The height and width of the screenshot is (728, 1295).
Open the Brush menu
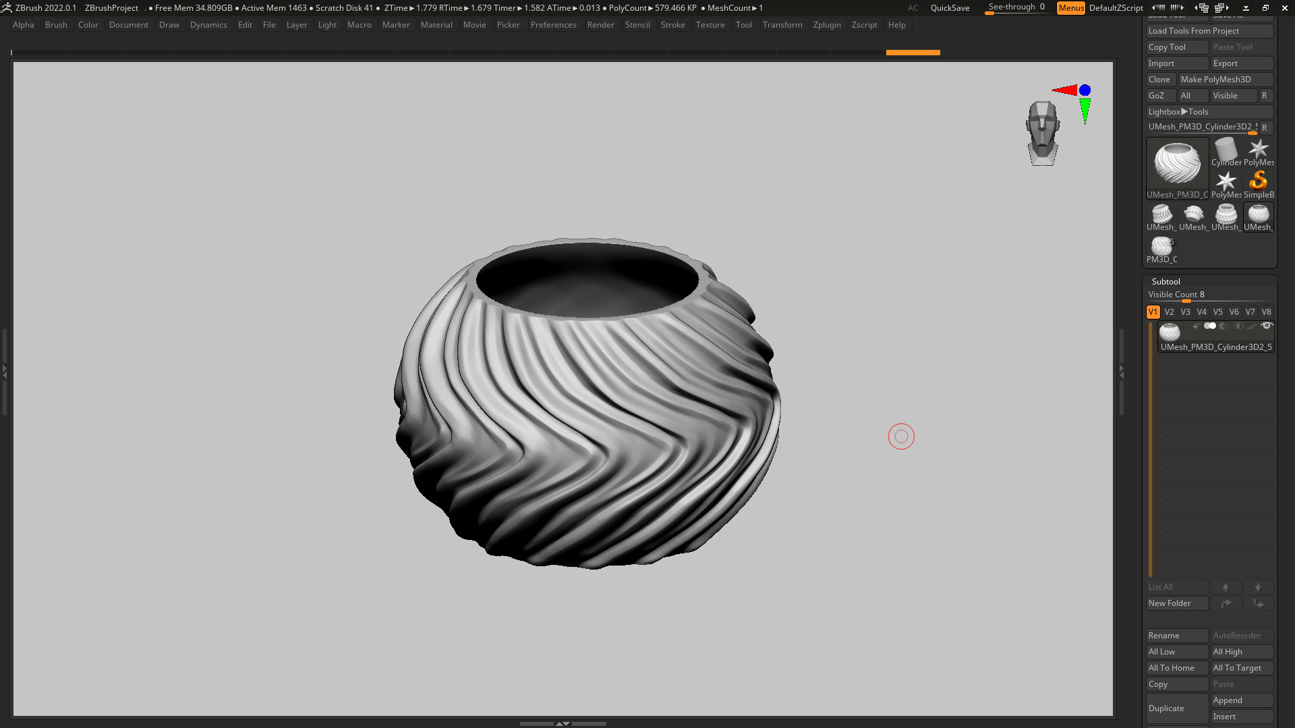[x=56, y=25]
